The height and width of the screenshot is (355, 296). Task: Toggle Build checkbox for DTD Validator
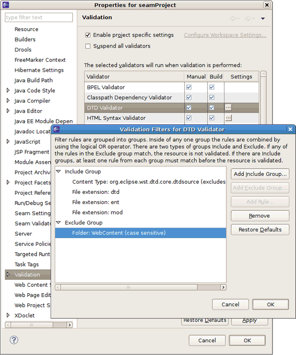coord(212,107)
